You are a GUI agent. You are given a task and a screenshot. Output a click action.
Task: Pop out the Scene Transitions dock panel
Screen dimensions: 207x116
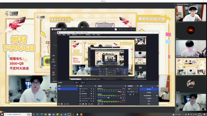138,86
